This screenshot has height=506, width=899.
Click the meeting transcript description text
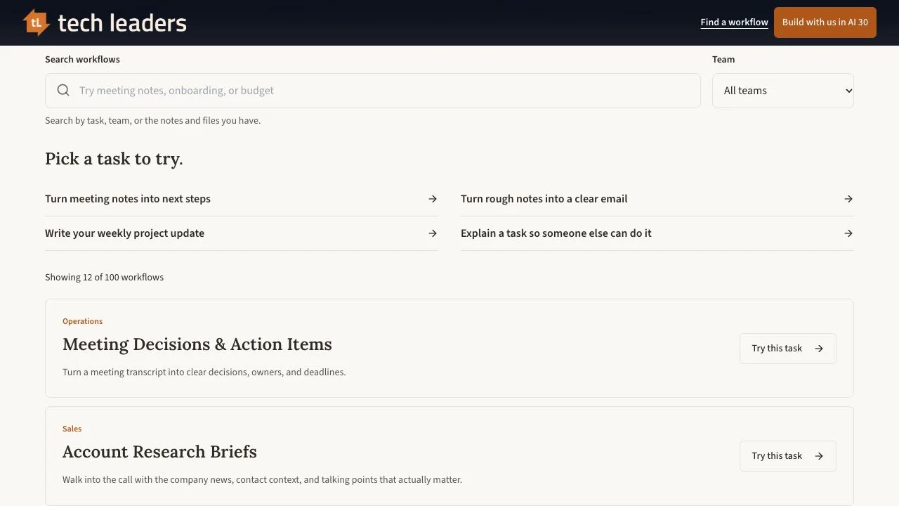point(204,372)
